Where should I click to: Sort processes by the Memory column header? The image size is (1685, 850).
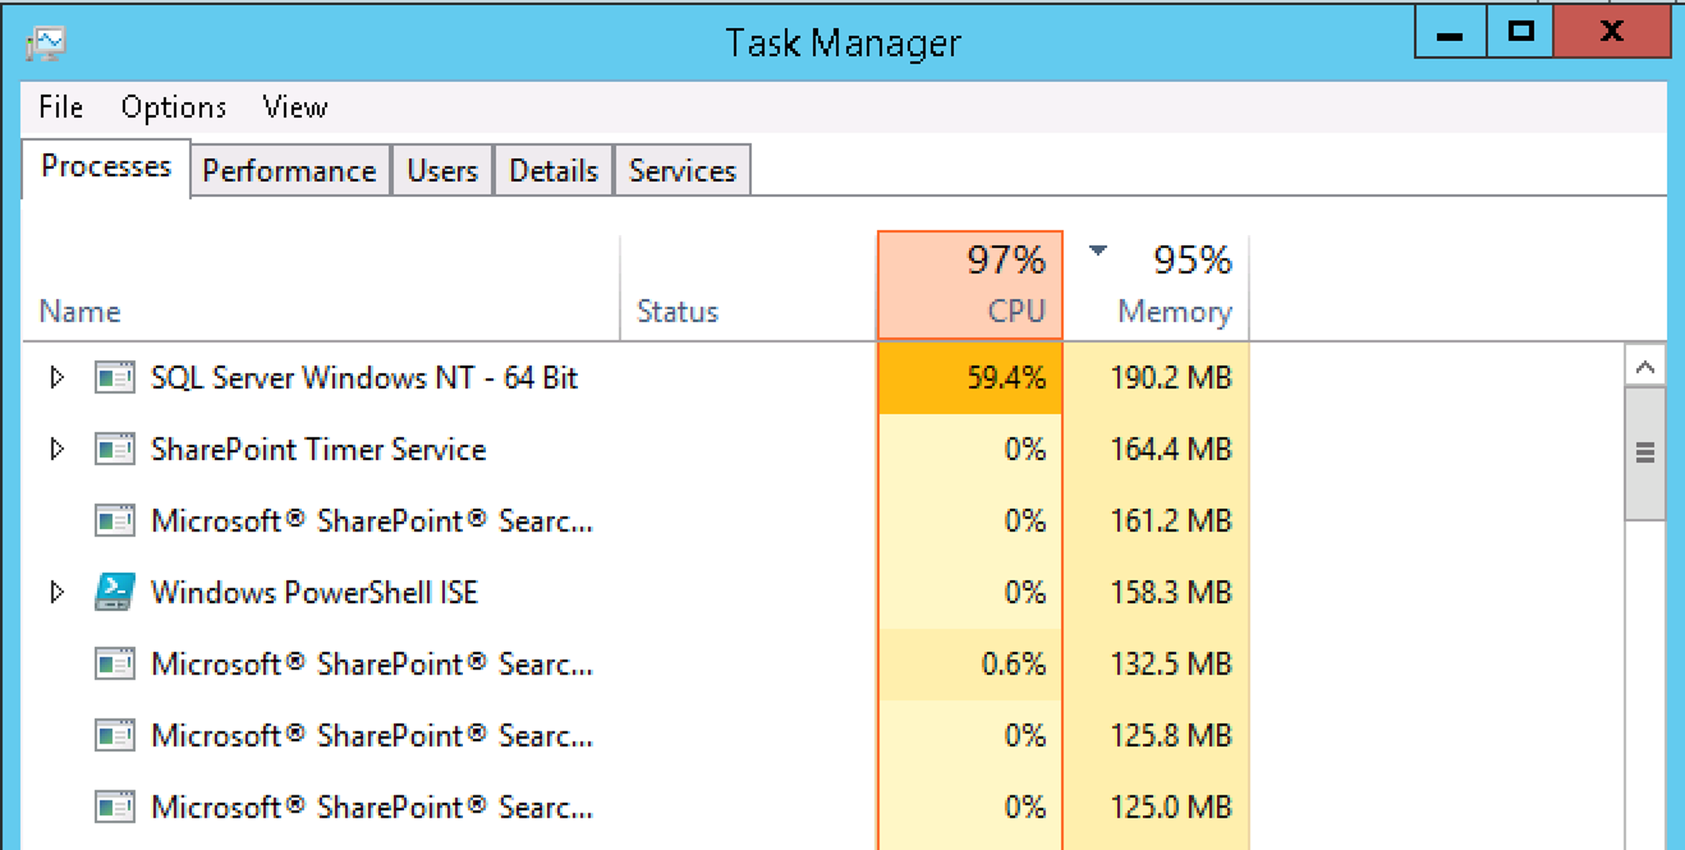pyautogui.click(x=1157, y=285)
